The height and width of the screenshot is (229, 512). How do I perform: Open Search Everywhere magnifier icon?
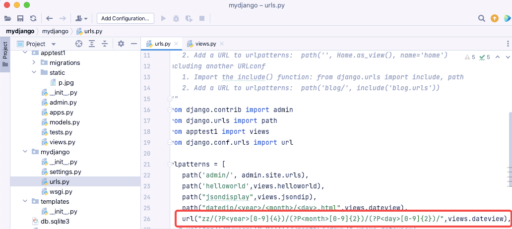click(482, 19)
